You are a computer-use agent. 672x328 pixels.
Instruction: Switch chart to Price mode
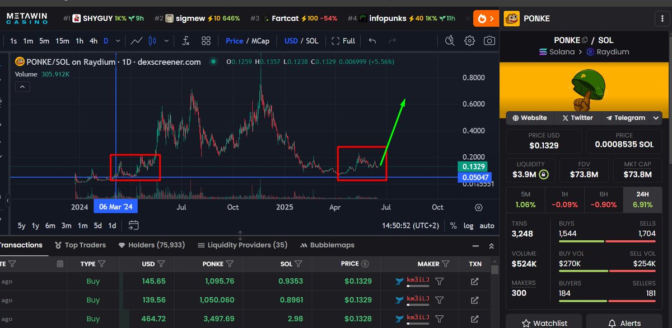tap(234, 41)
